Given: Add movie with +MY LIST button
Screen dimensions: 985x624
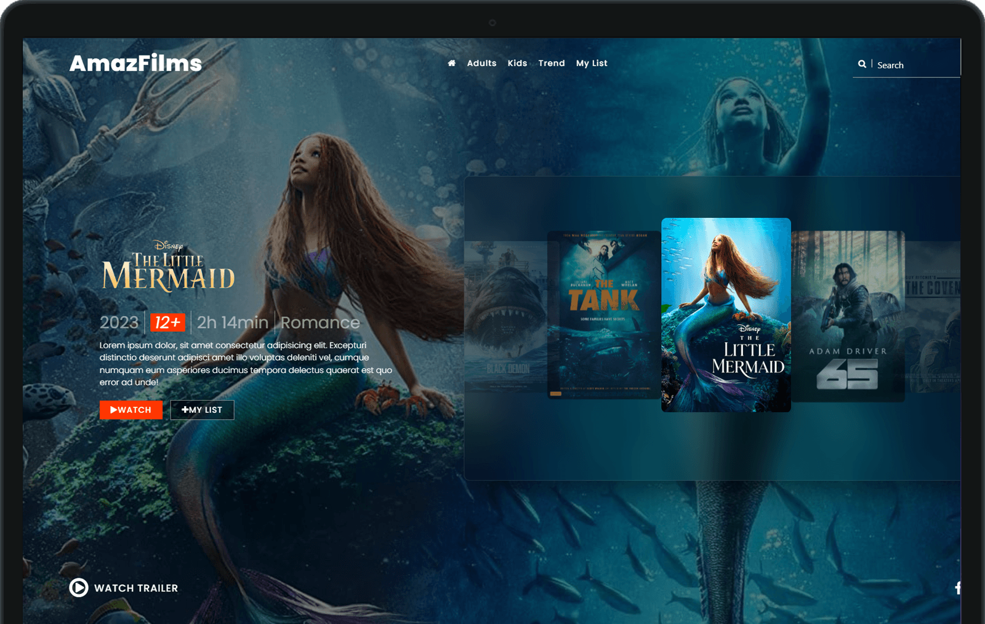Looking at the screenshot, I should click(202, 410).
